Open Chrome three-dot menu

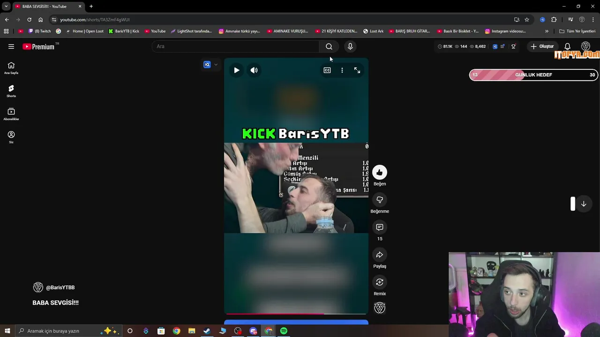(x=593, y=20)
